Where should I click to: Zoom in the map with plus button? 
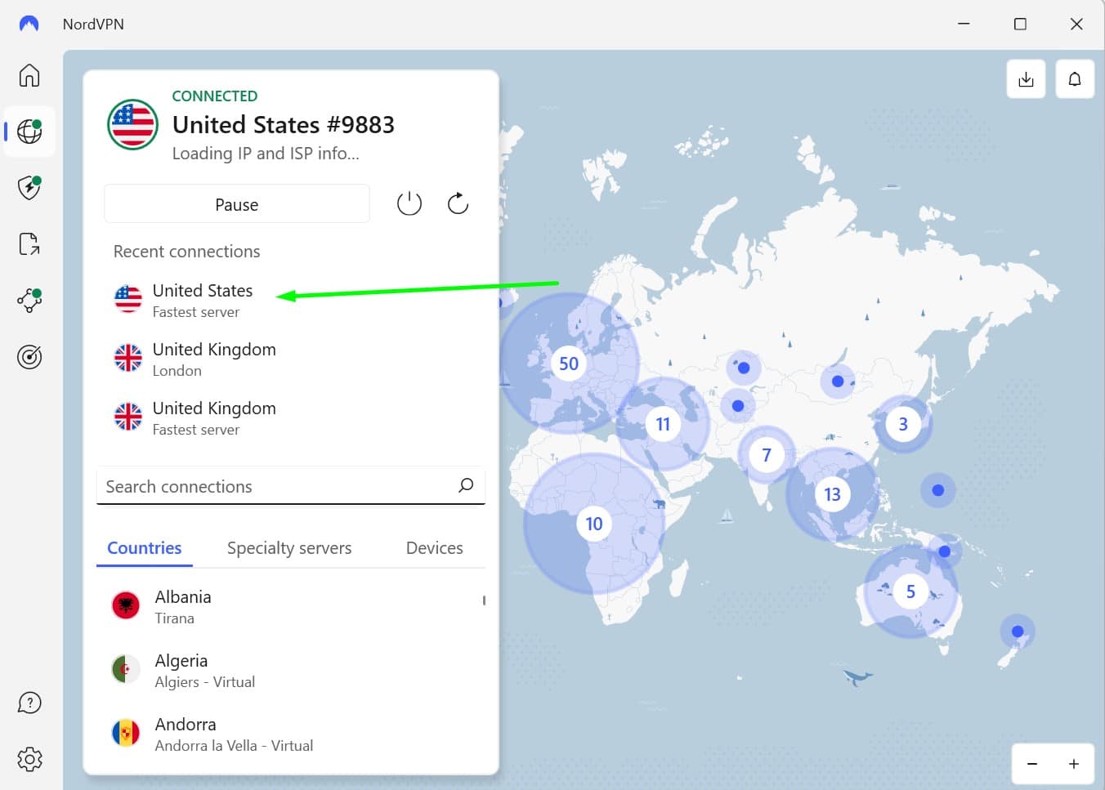(x=1074, y=764)
